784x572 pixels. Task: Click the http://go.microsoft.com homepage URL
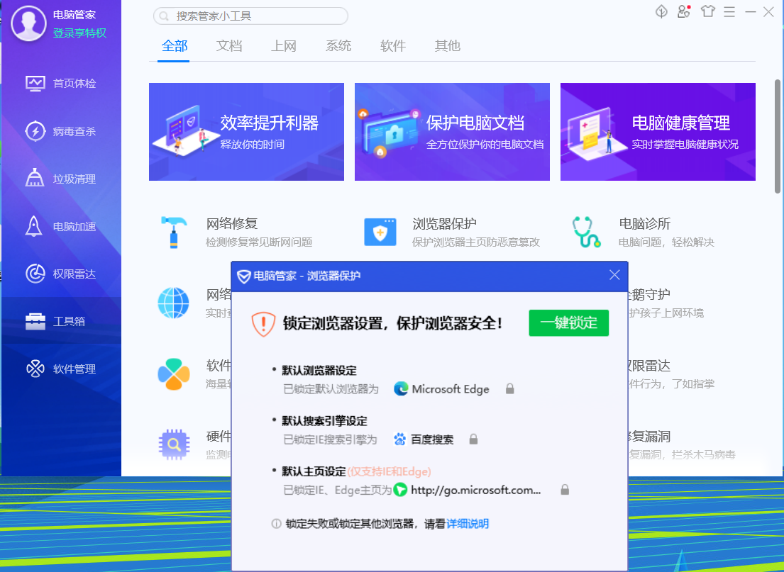475,490
